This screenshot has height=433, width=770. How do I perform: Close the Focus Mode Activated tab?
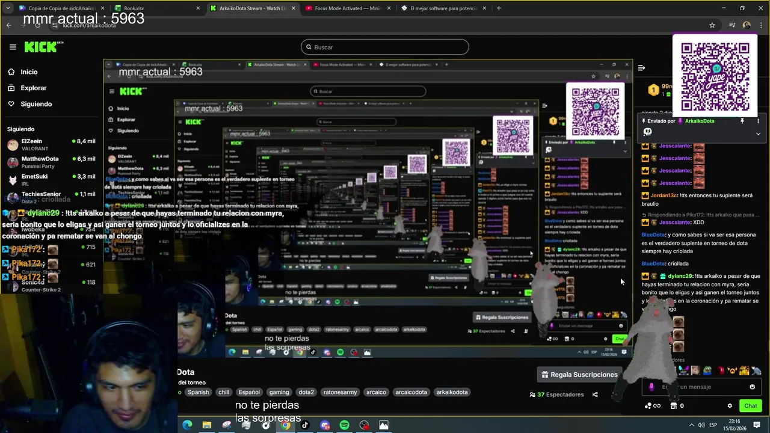point(389,8)
